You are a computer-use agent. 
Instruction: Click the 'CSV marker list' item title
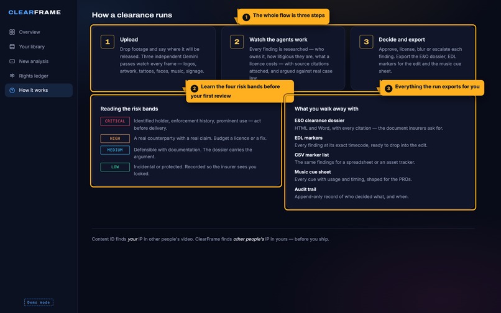point(312,155)
